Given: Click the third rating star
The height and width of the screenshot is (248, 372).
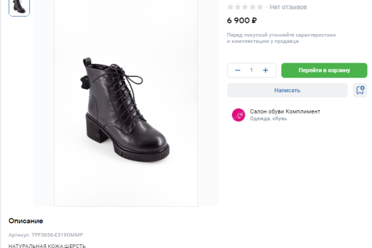Looking at the screenshot, I should pos(246,7).
